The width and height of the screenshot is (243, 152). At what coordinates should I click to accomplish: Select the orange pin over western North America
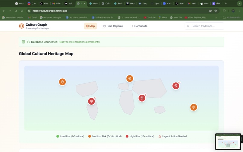[62, 82]
